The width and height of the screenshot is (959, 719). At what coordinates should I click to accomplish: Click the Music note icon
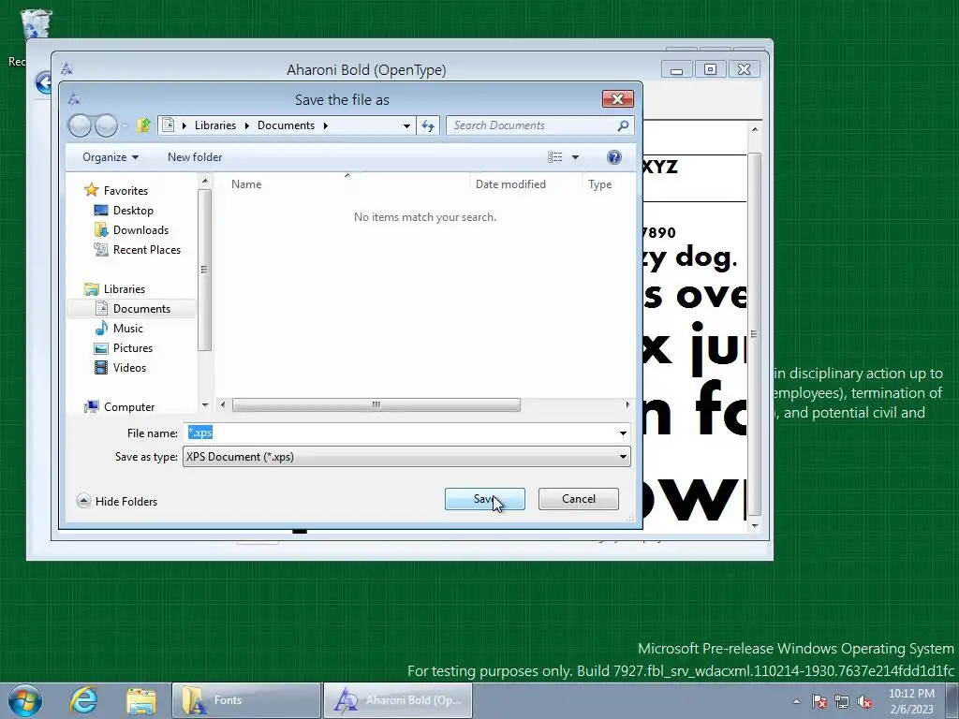[101, 329]
